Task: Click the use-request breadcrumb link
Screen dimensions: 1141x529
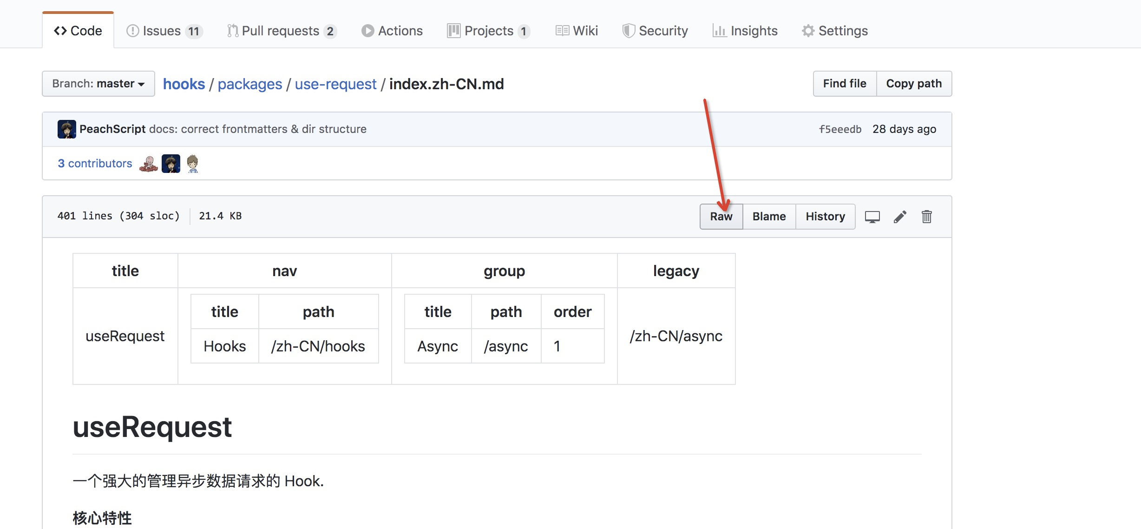Action: tap(335, 84)
